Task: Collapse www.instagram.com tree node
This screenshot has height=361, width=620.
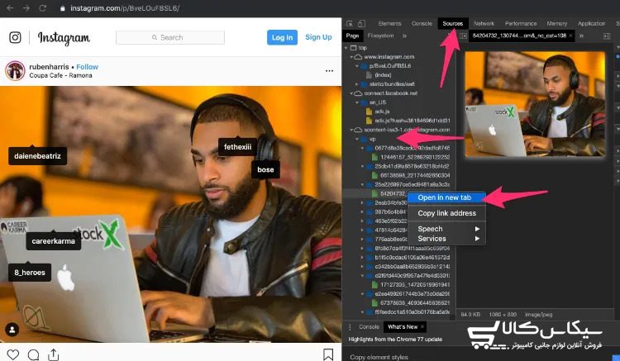Action: pos(351,57)
